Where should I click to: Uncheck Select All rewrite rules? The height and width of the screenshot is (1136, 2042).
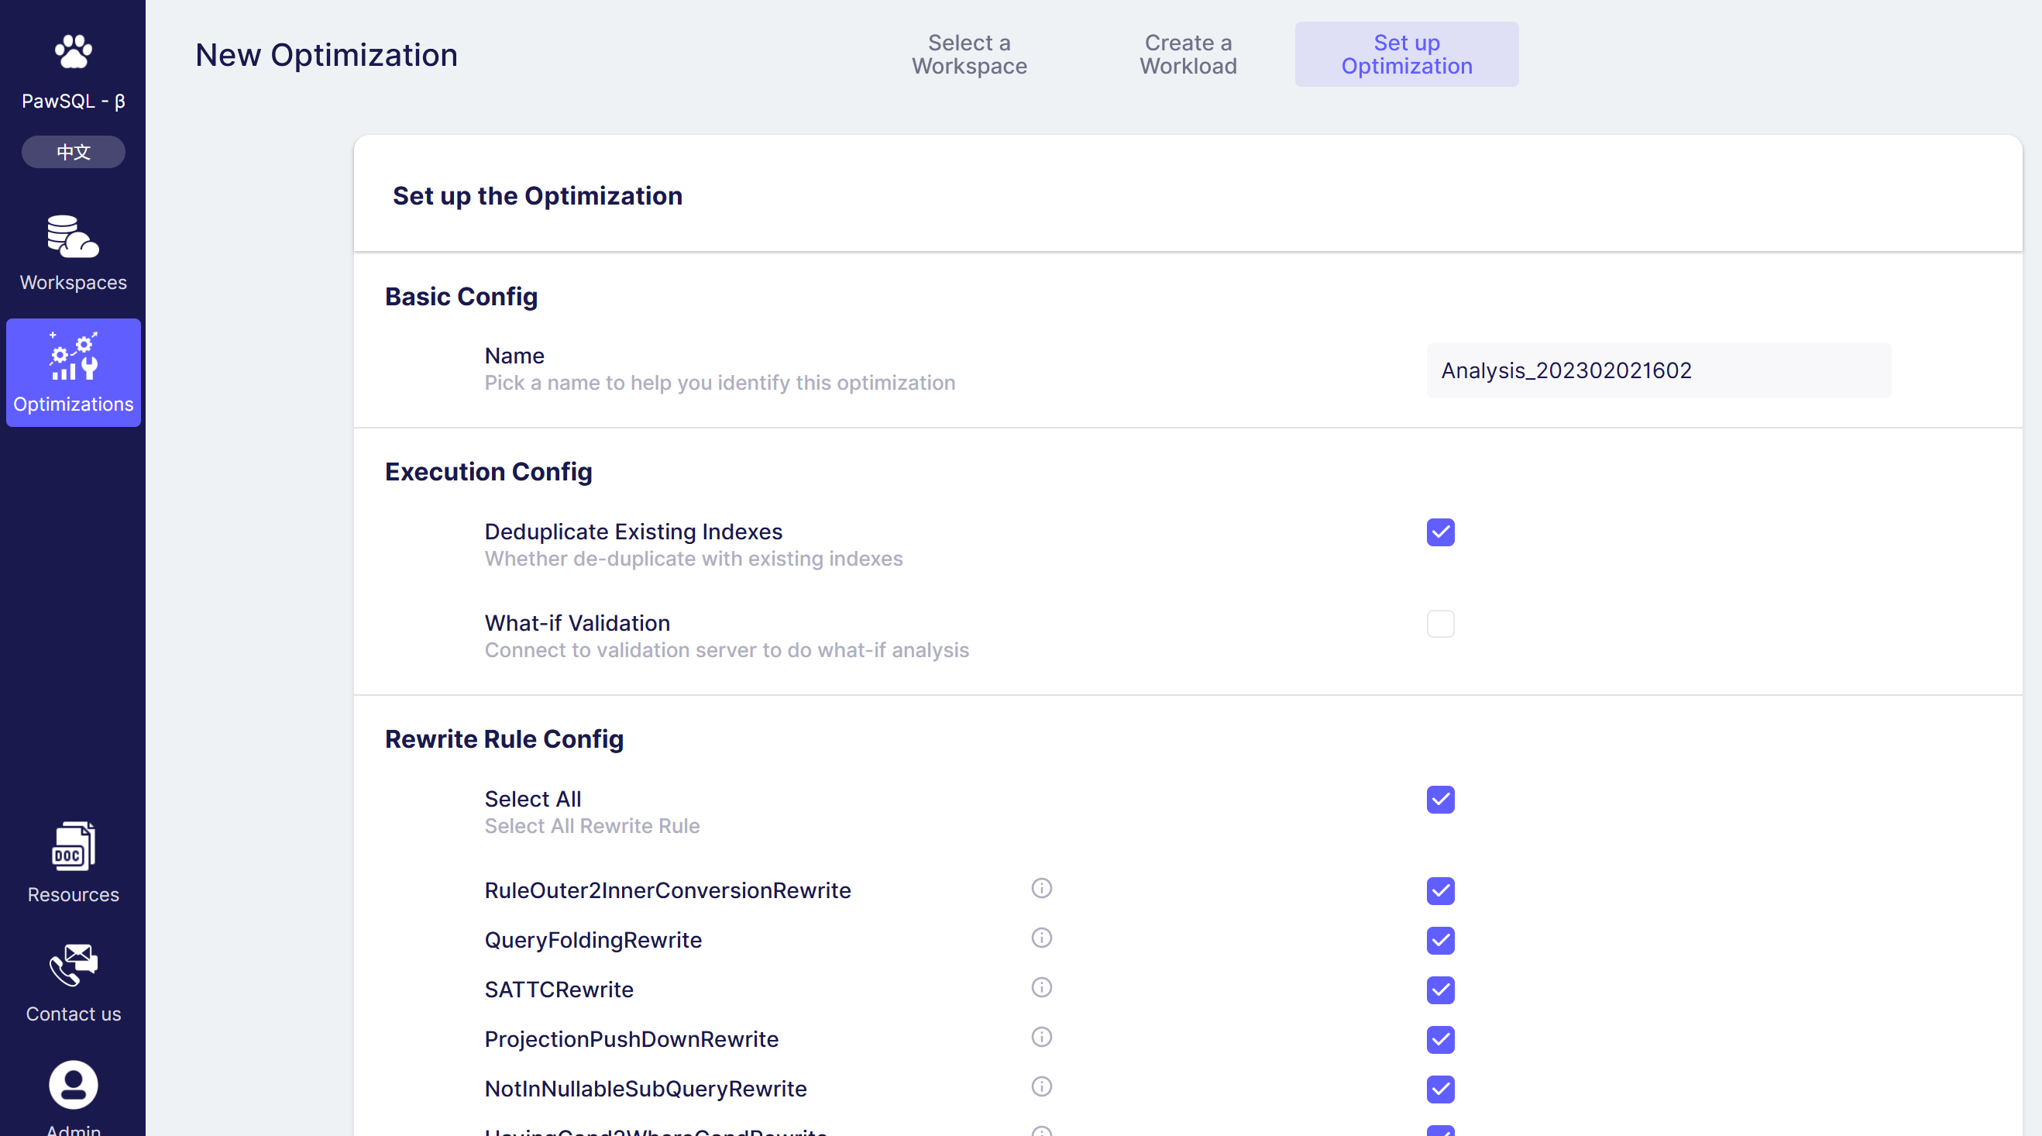[1439, 800]
